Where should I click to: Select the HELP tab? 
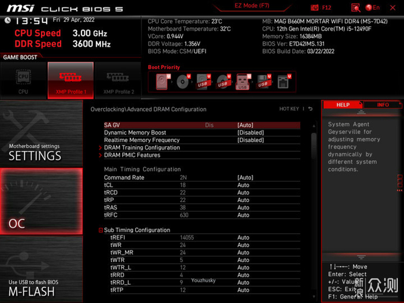click(x=343, y=105)
